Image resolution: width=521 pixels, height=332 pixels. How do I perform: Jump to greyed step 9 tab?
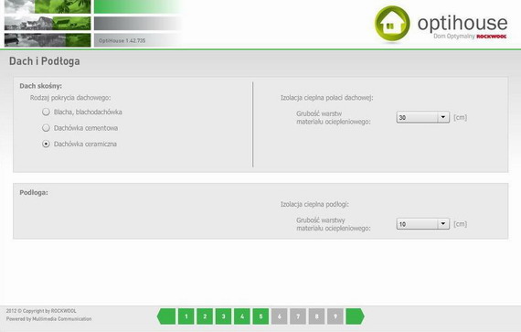pos(335,316)
